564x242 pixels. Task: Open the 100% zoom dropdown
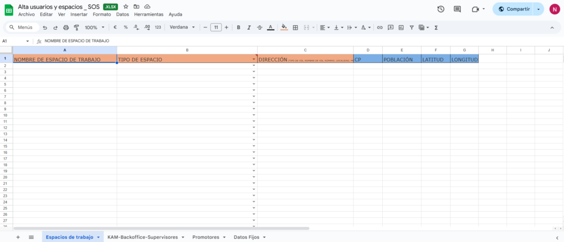[94, 27]
